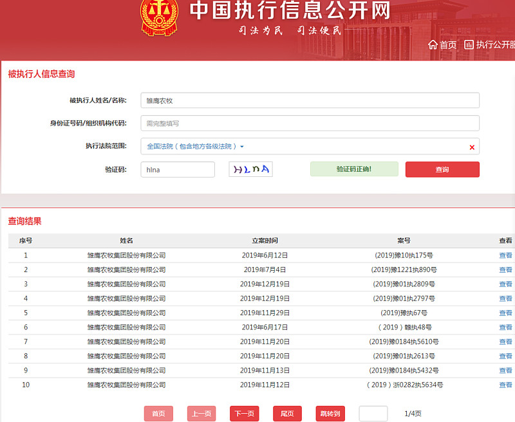Focus the 身份证号码/组织机构代码 input field

tap(310, 124)
